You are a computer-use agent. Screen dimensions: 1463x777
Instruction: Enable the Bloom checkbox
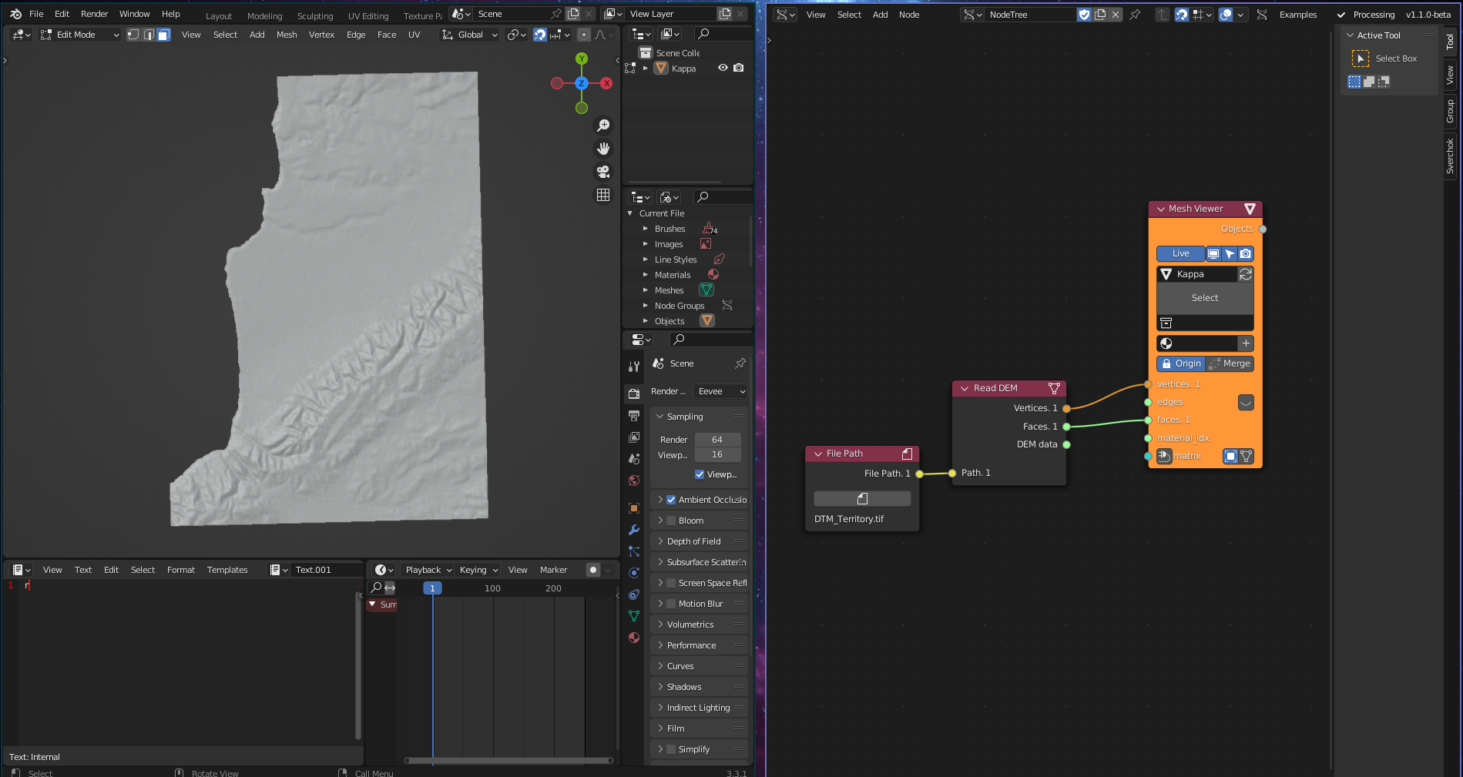coord(671,521)
